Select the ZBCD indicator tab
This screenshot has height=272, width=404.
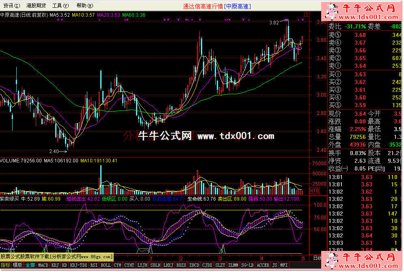194,265
